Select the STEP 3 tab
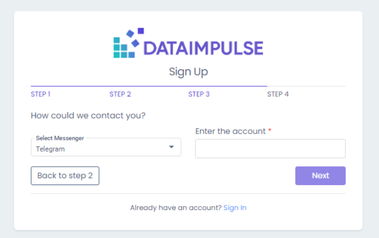 (199, 94)
